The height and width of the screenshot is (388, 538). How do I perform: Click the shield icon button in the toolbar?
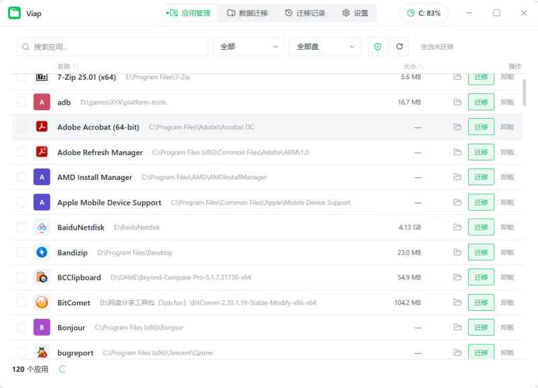(x=377, y=46)
